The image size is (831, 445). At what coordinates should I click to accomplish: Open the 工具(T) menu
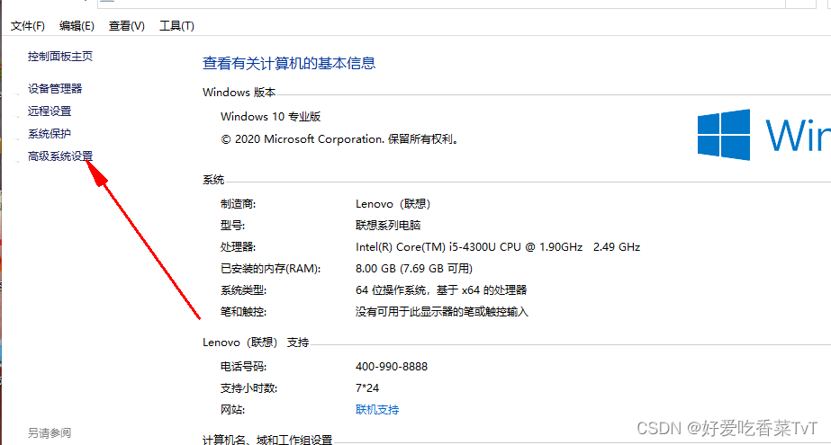click(177, 26)
